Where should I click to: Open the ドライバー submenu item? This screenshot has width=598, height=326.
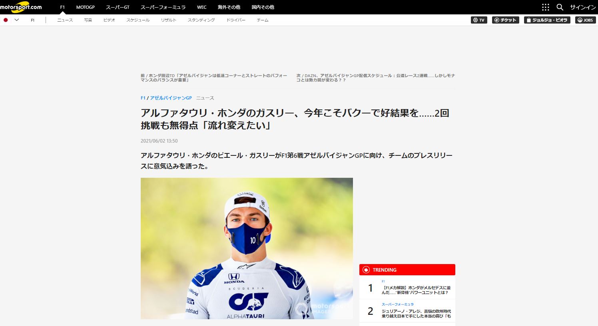point(236,20)
